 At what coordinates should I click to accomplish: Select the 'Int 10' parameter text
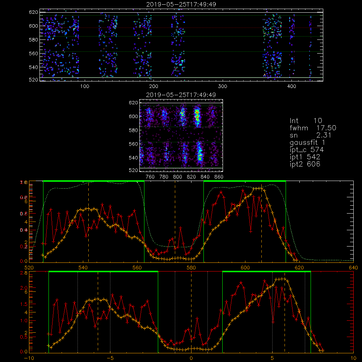point(306,121)
